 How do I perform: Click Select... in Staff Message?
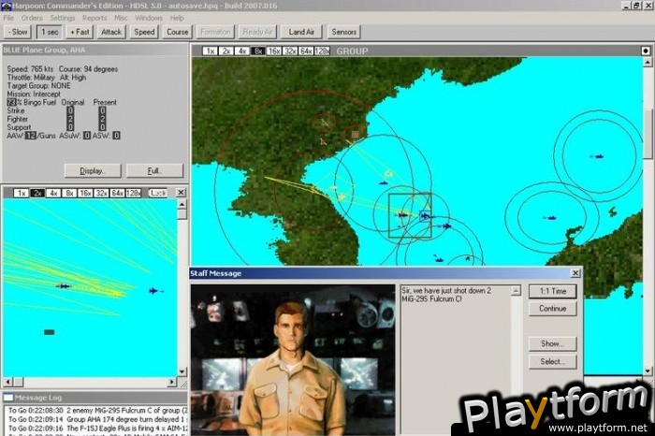(553, 362)
